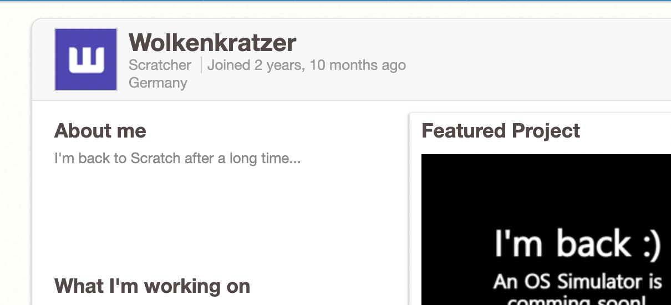Viewport: 671px width, 305px height.
Task: Click the About me heading
Action: point(100,131)
